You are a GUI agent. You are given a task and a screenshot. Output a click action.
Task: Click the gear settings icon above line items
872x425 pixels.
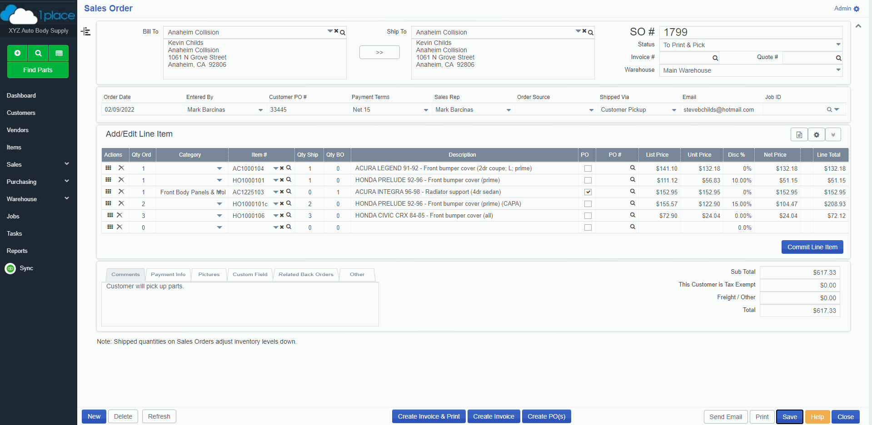coord(816,135)
